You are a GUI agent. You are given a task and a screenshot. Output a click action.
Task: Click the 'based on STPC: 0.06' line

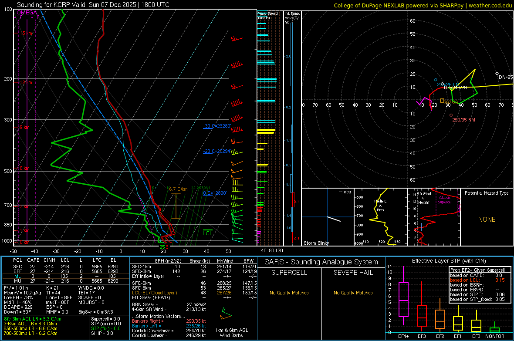tap(477, 295)
